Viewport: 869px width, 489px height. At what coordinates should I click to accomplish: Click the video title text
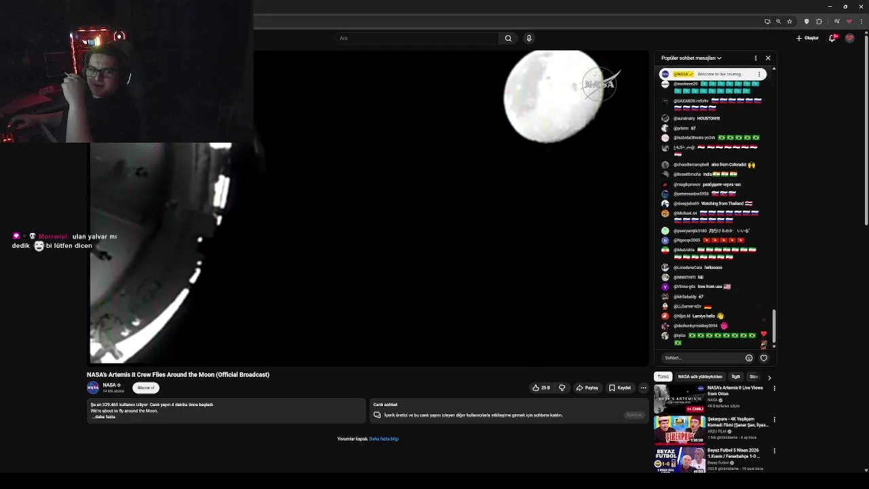click(x=178, y=374)
